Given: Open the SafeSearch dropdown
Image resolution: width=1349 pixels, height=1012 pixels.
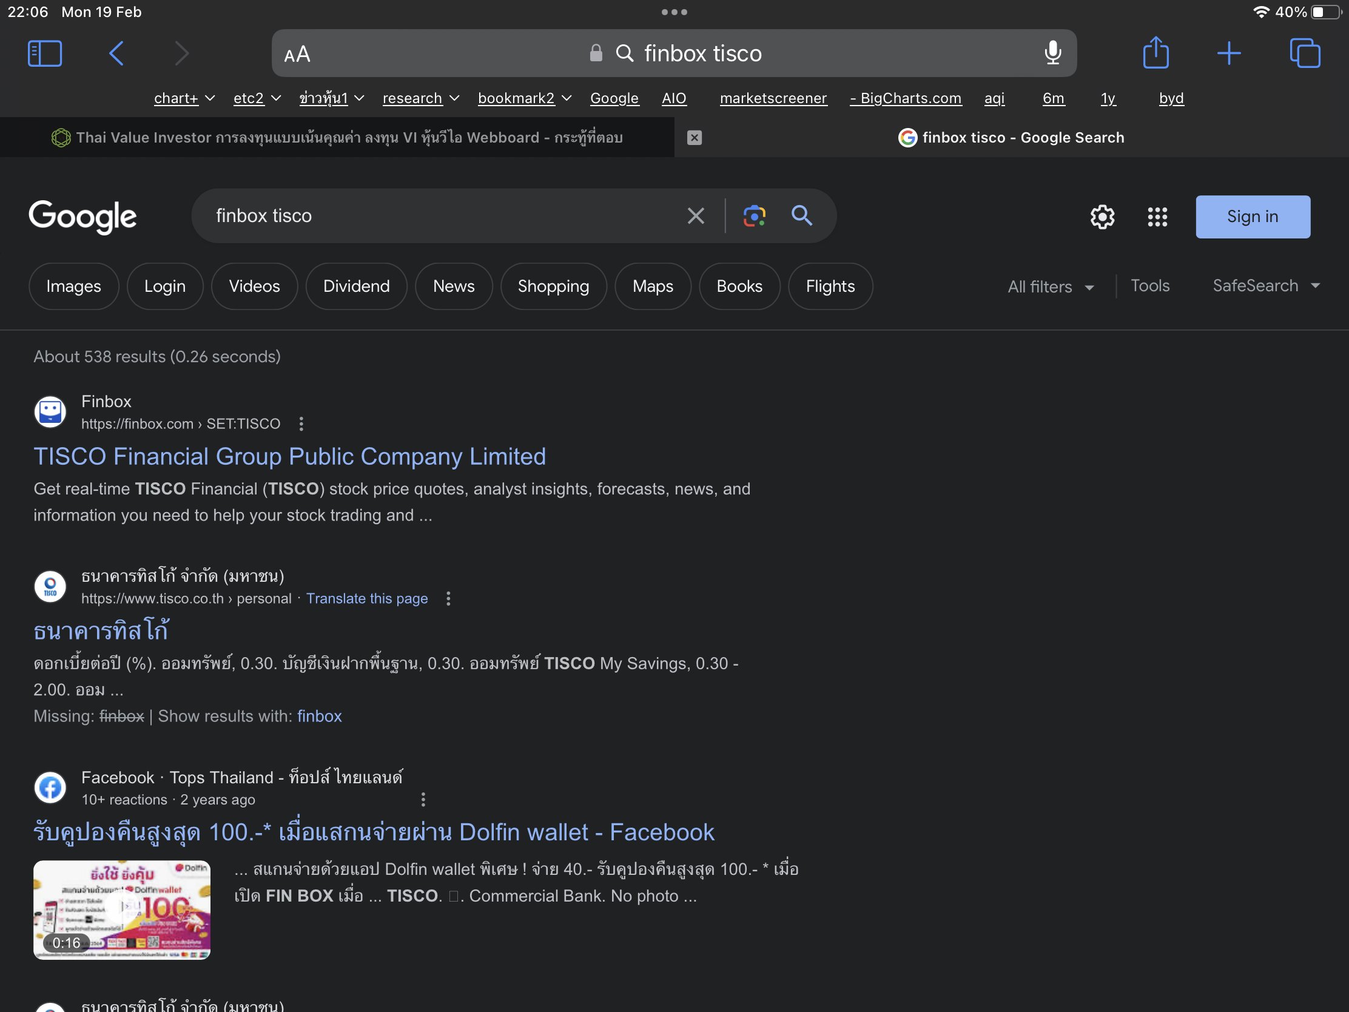Looking at the screenshot, I should point(1266,286).
